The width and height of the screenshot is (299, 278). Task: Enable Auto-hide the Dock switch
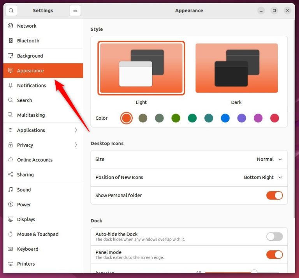(x=274, y=236)
